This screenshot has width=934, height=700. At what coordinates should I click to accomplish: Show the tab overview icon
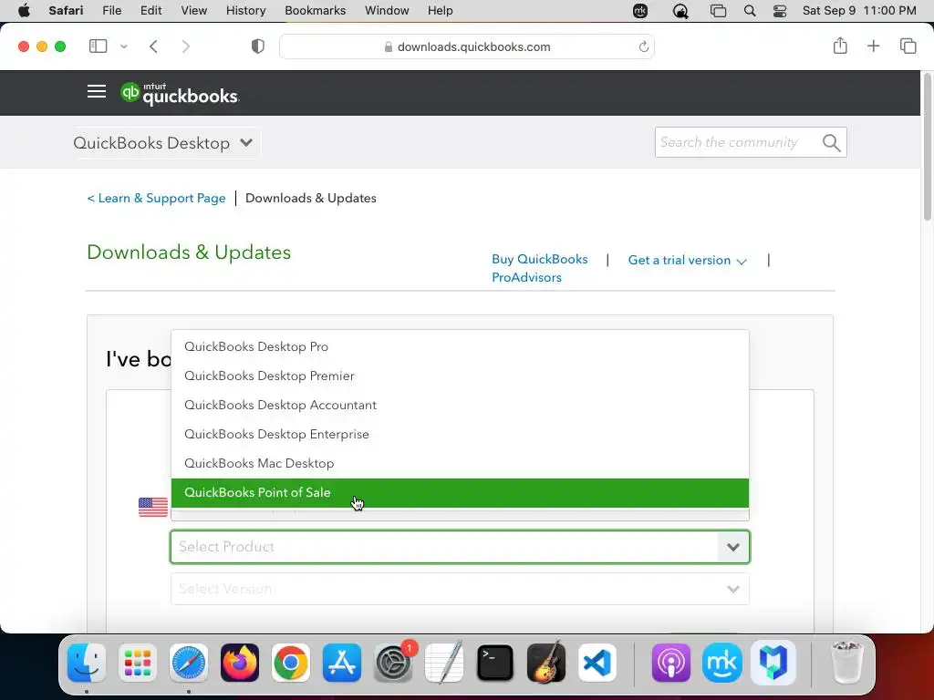pos(908,46)
